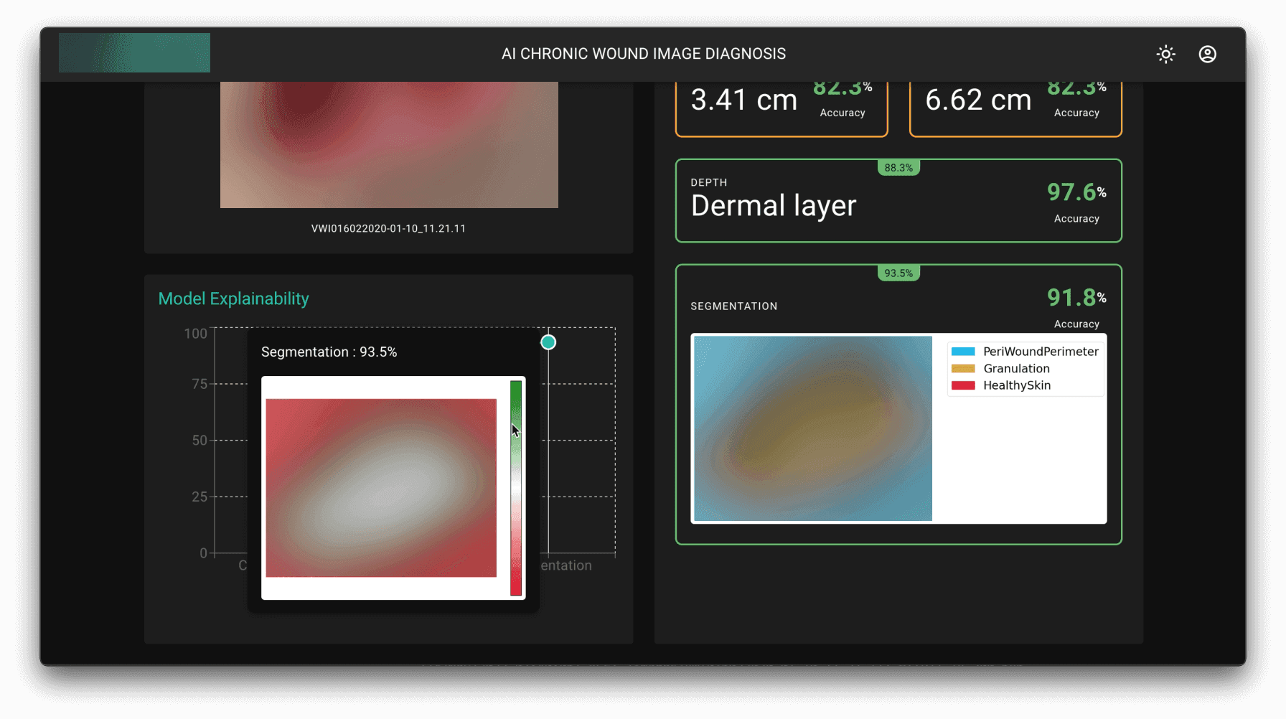Screen dimensions: 1286x719
Task: Click the Segmentation axis label on the chart
Action: coord(565,565)
